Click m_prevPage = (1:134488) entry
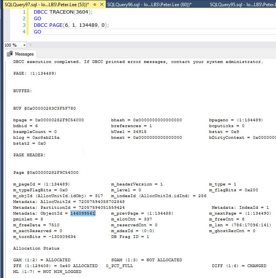This screenshot has width=276, height=278. click(142, 213)
